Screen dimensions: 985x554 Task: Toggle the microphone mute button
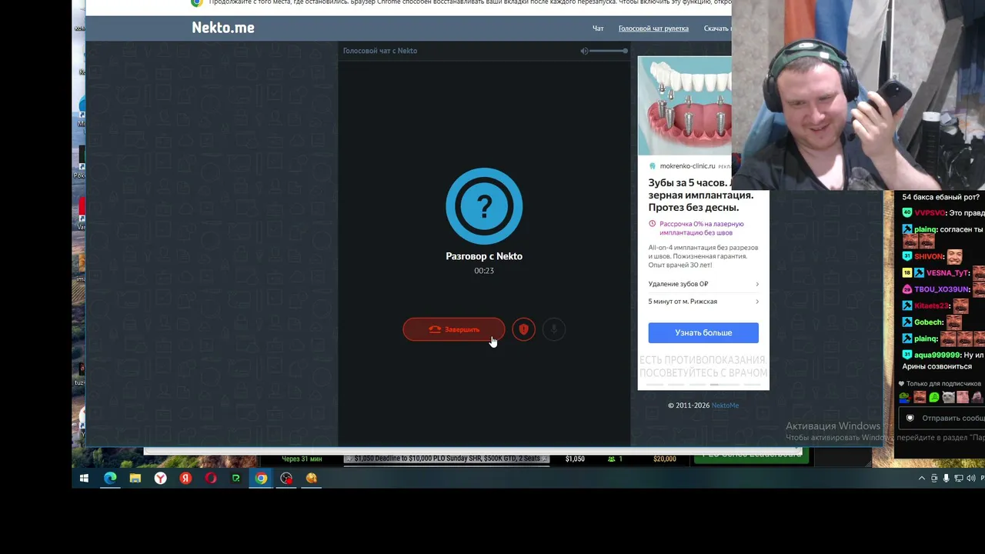[553, 329]
